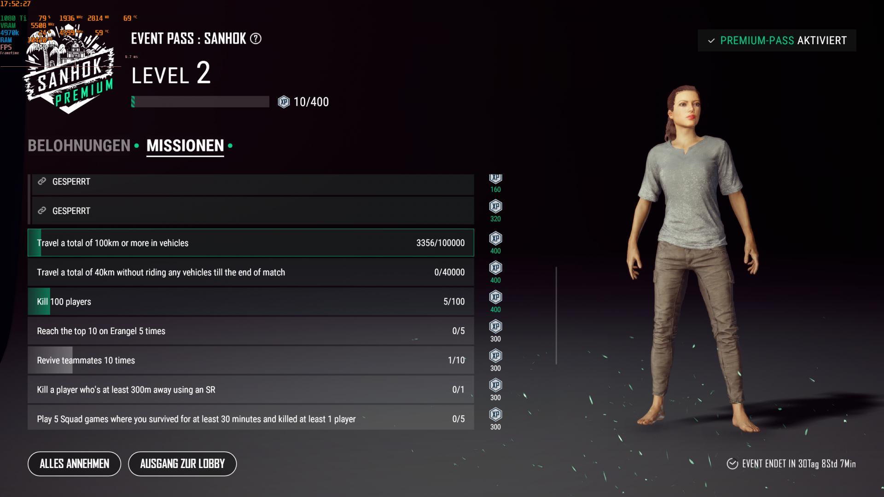884x497 pixels.
Task: Select Play 5 Squad games mission row
Action: coord(251,419)
